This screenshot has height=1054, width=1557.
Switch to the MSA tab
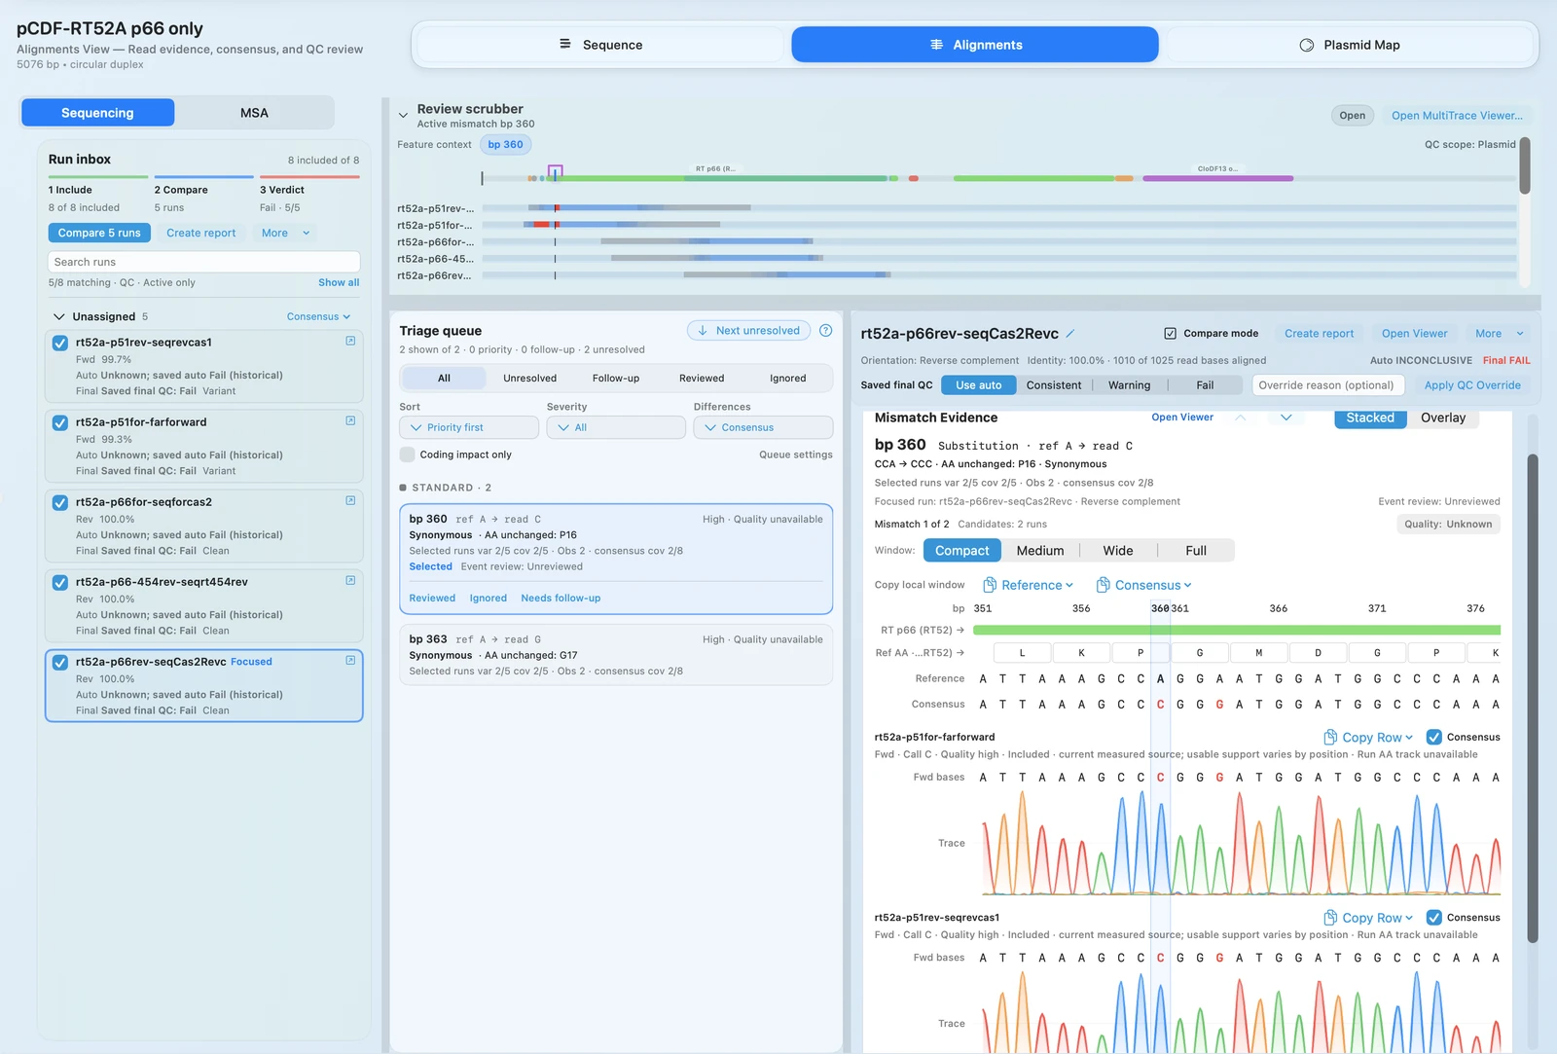(254, 113)
